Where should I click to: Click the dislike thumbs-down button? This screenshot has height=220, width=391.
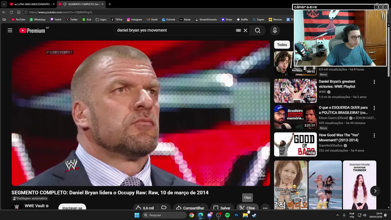[x=164, y=208]
